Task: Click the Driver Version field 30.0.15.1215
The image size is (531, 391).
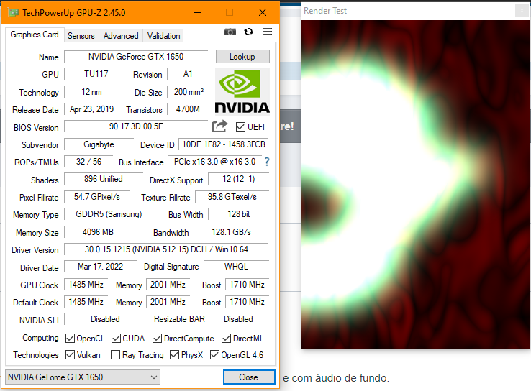Action: (166, 249)
